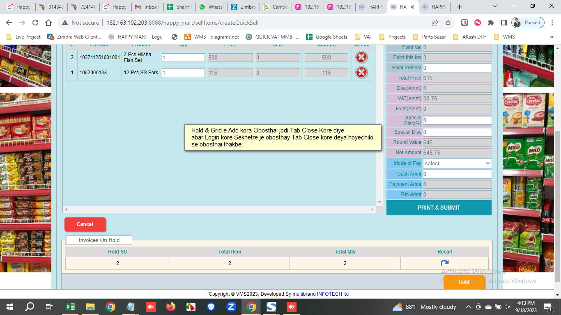The image size is (561, 315).
Task: Open the clock and date flyout
Action: [526, 307]
